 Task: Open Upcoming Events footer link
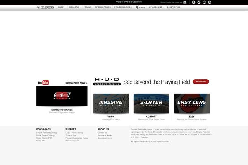(105, 138)
